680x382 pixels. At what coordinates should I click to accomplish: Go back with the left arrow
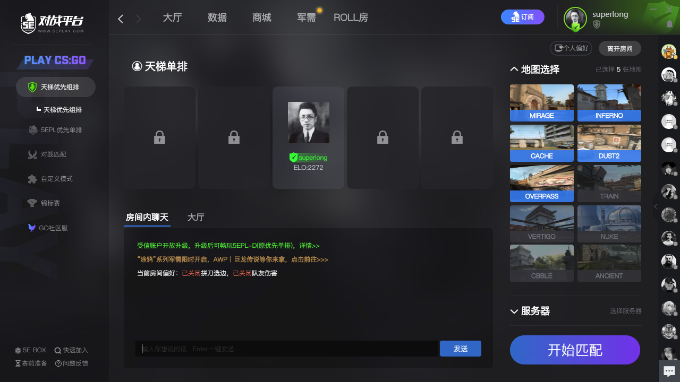(121, 19)
